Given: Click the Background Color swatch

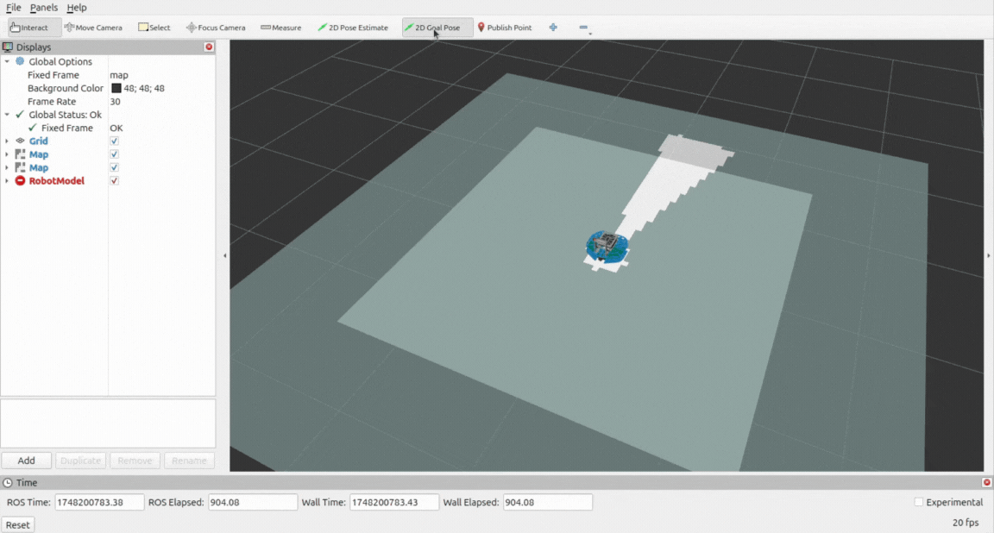Looking at the screenshot, I should pyautogui.click(x=116, y=88).
